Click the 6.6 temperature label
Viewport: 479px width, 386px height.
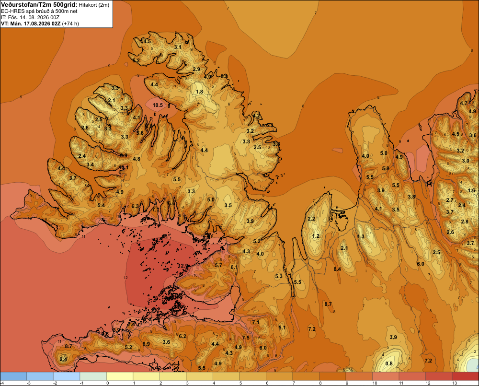[x=171, y=203]
